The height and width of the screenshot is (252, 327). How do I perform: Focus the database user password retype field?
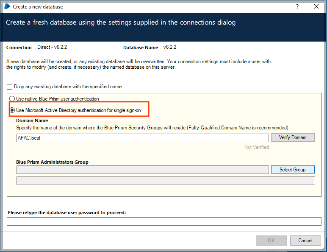[x=164, y=221]
